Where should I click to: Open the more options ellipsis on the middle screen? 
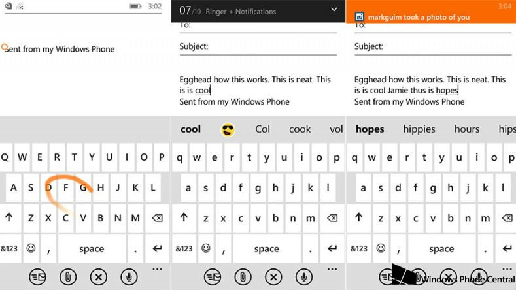click(x=332, y=268)
